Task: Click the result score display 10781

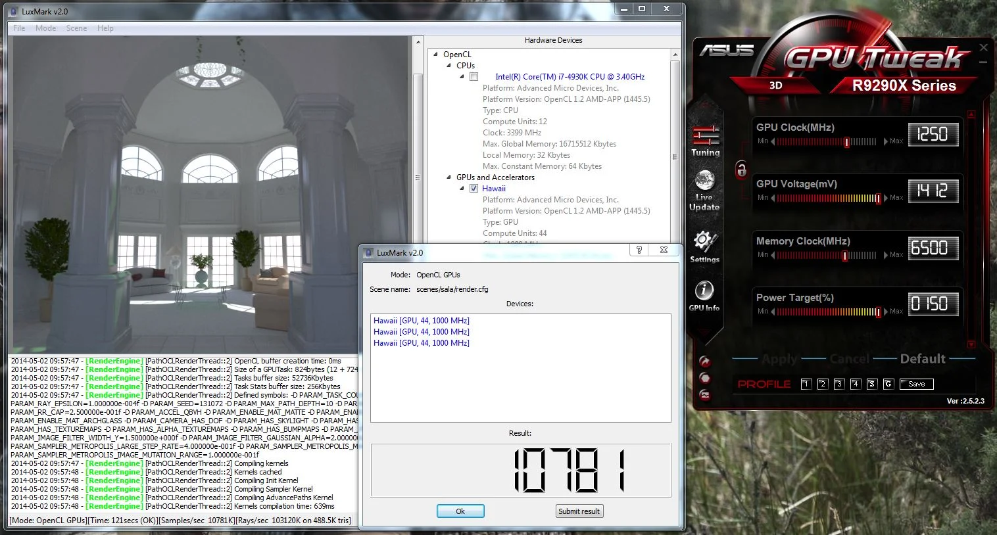Action: tap(521, 471)
